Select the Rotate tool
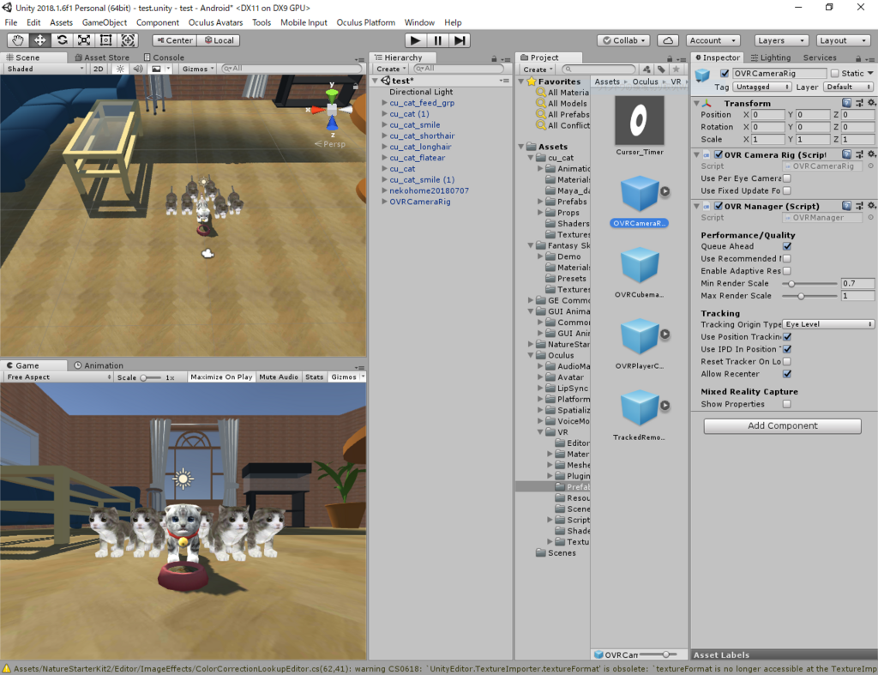Screen dimensions: 878x675 pos(62,40)
